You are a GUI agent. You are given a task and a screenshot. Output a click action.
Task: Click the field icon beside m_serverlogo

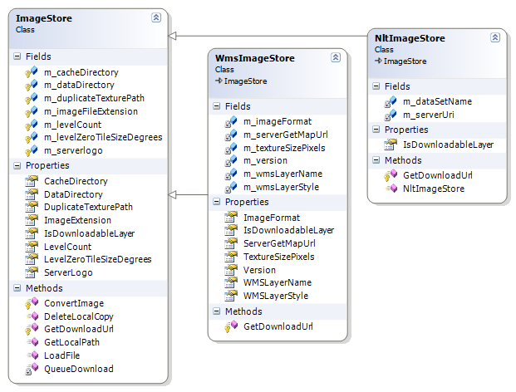coord(32,150)
